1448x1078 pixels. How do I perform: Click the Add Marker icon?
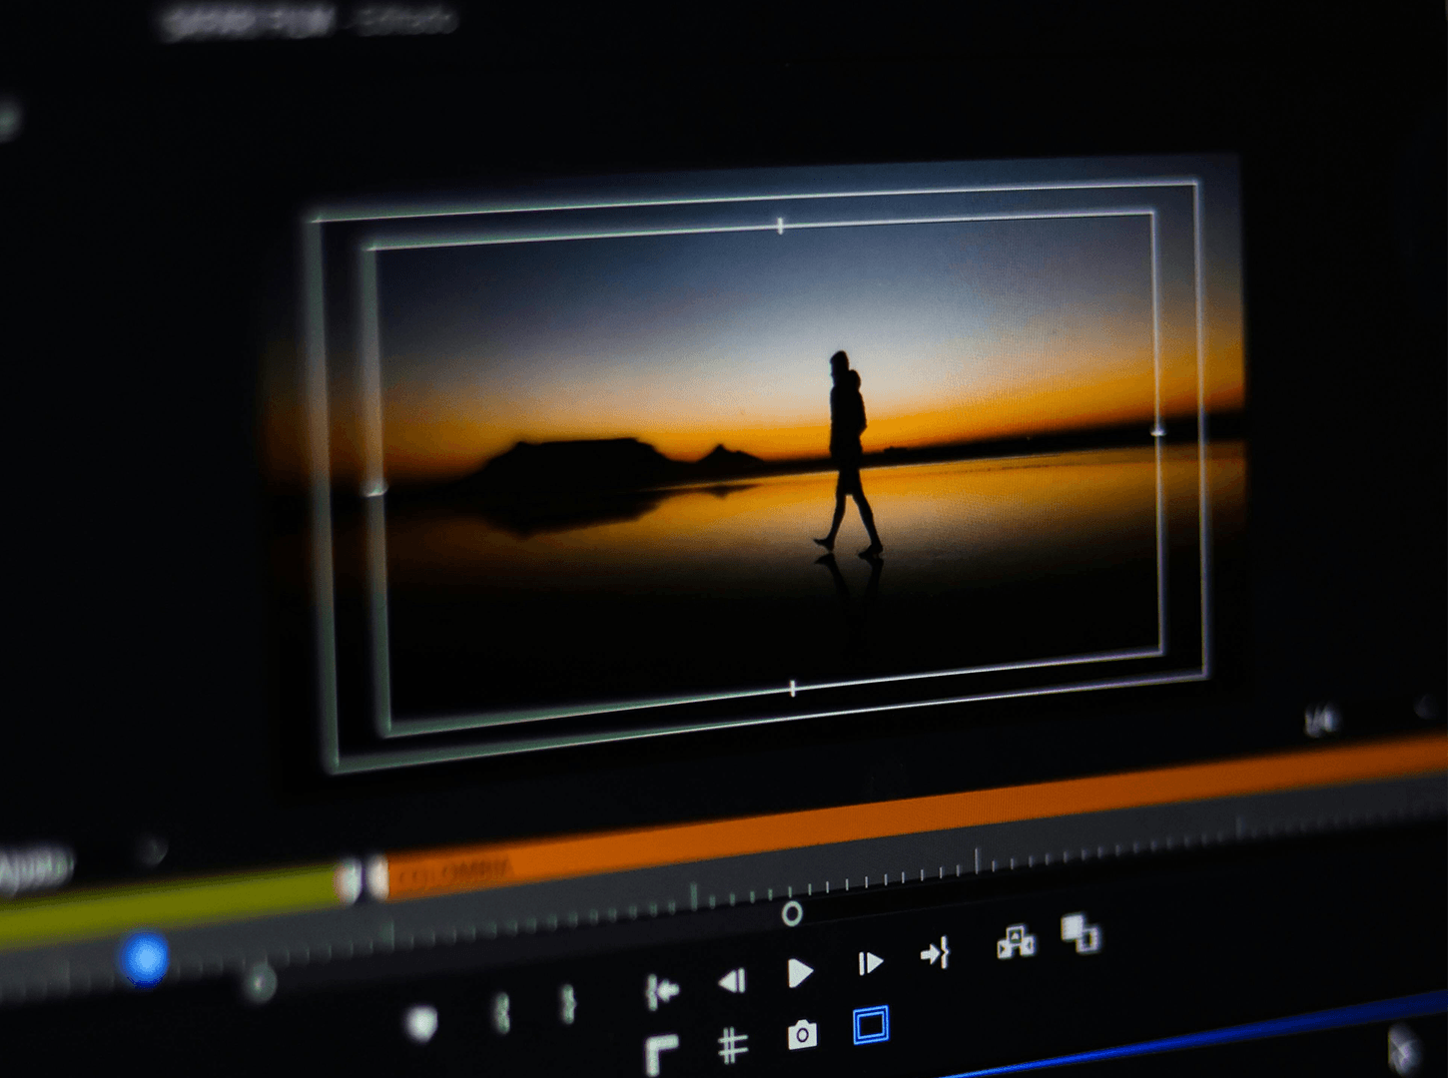(423, 1020)
